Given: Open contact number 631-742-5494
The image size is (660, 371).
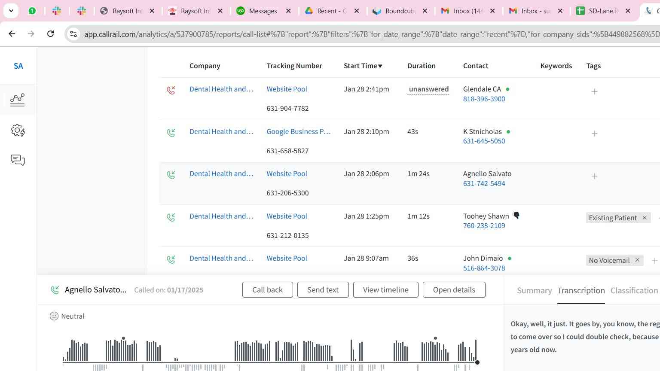Looking at the screenshot, I should pyautogui.click(x=484, y=183).
